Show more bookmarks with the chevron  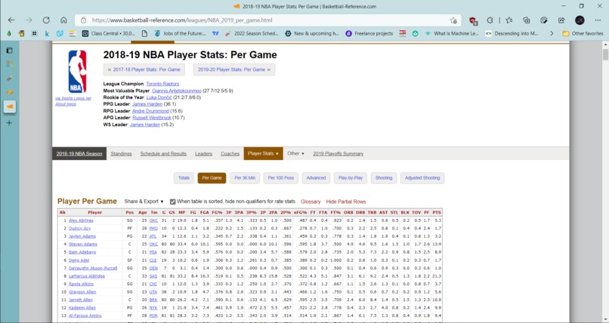(x=552, y=34)
